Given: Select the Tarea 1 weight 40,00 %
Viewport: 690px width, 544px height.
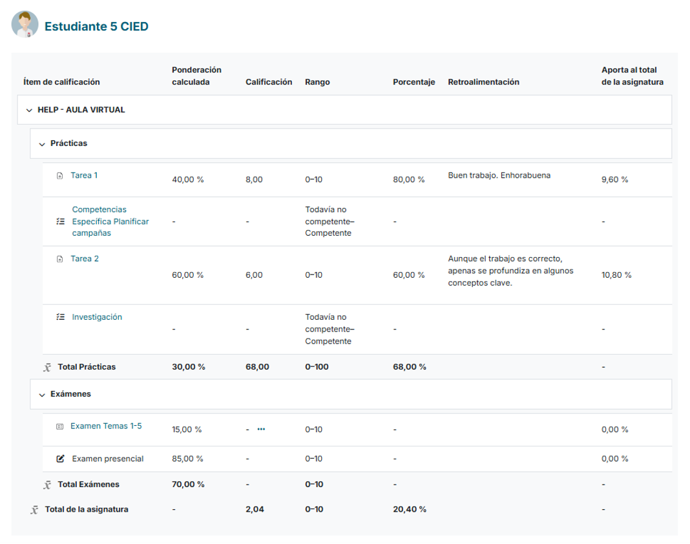Looking at the screenshot, I should click(188, 180).
